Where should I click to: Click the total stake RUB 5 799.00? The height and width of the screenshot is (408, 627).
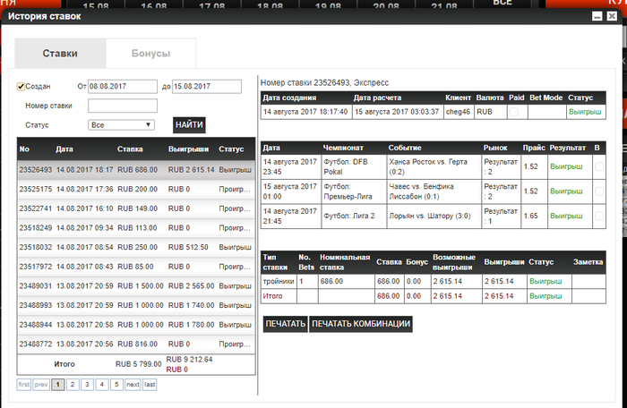click(x=138, y=364)
